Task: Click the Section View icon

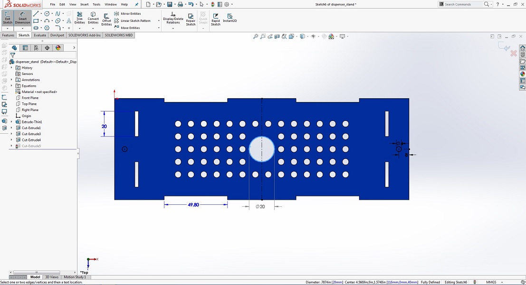Action: click(x=277, y=36)
